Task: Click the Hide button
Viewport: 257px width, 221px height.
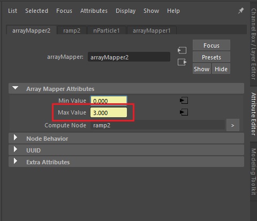Action: coord(221,69)
